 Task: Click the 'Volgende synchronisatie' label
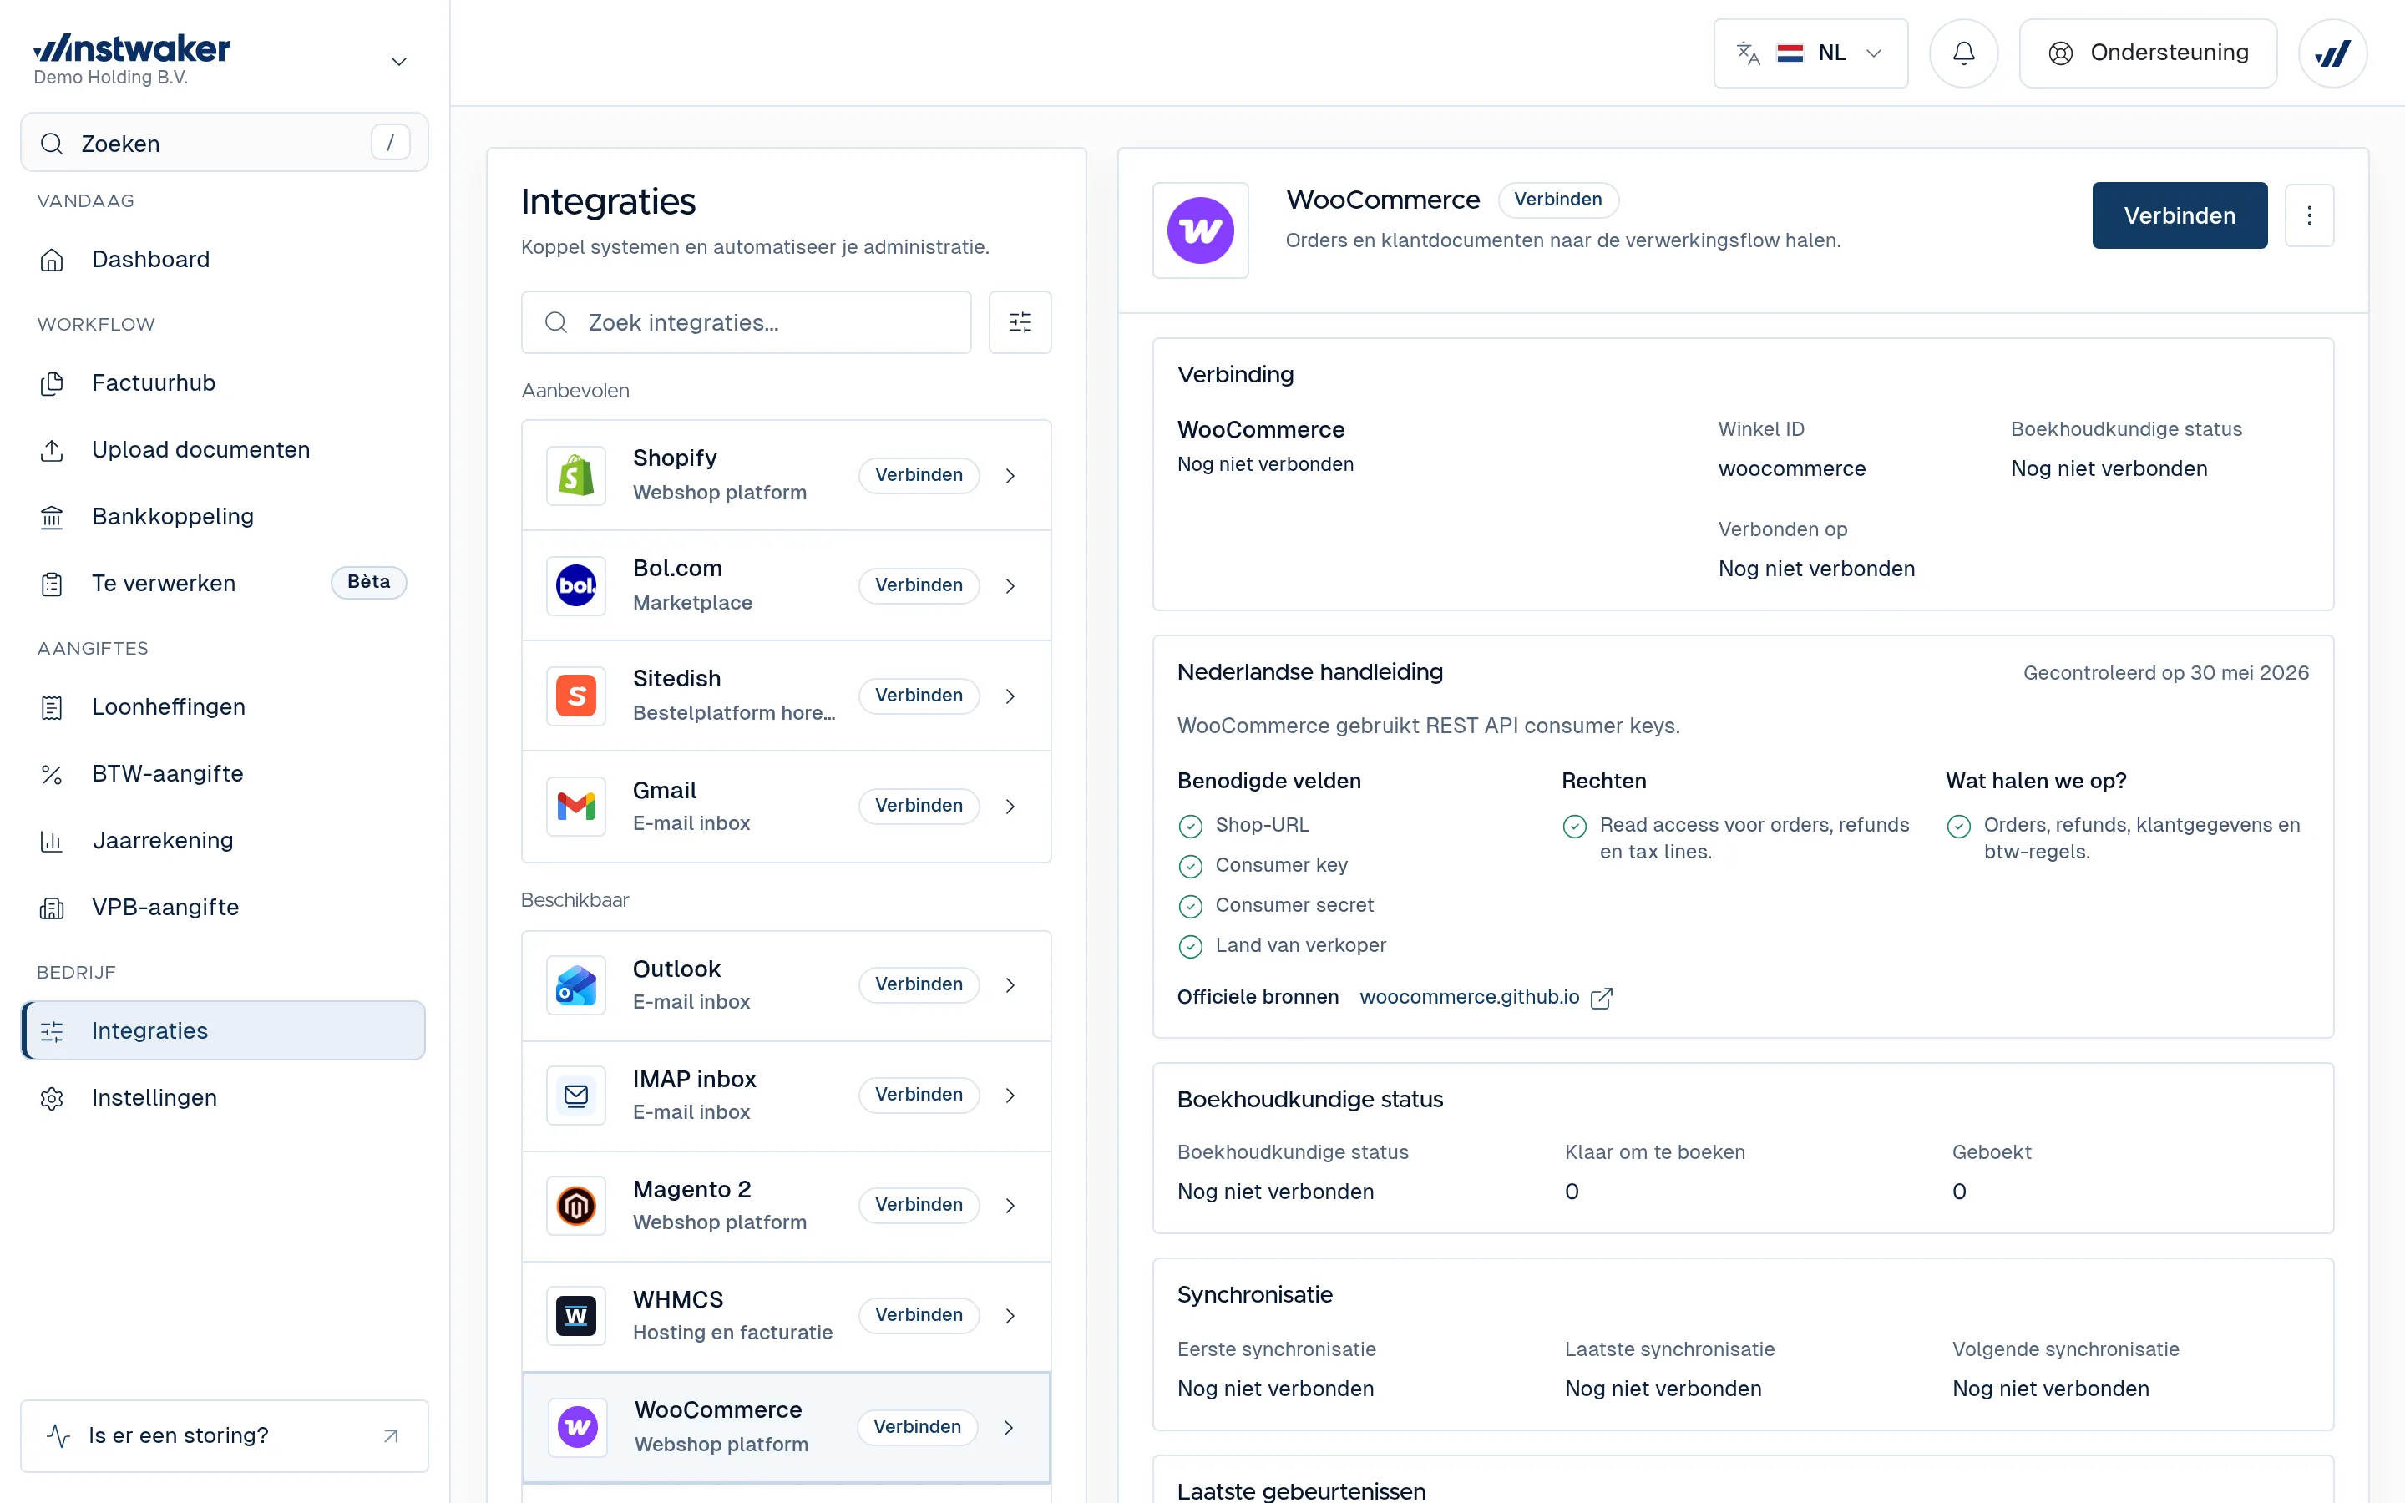click(2065, 1349)
